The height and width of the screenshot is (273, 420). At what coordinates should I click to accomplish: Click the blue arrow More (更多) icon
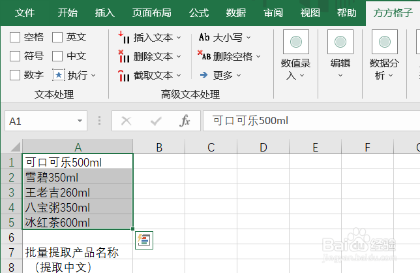(x=204, y=75)
